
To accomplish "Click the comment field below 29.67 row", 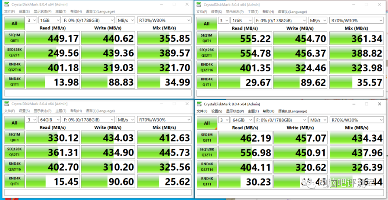I will click(290, 93).
